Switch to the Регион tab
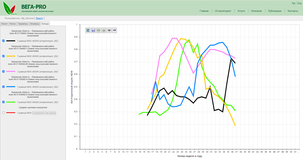The width and height of the screenshot is (303, 160). 13,24
